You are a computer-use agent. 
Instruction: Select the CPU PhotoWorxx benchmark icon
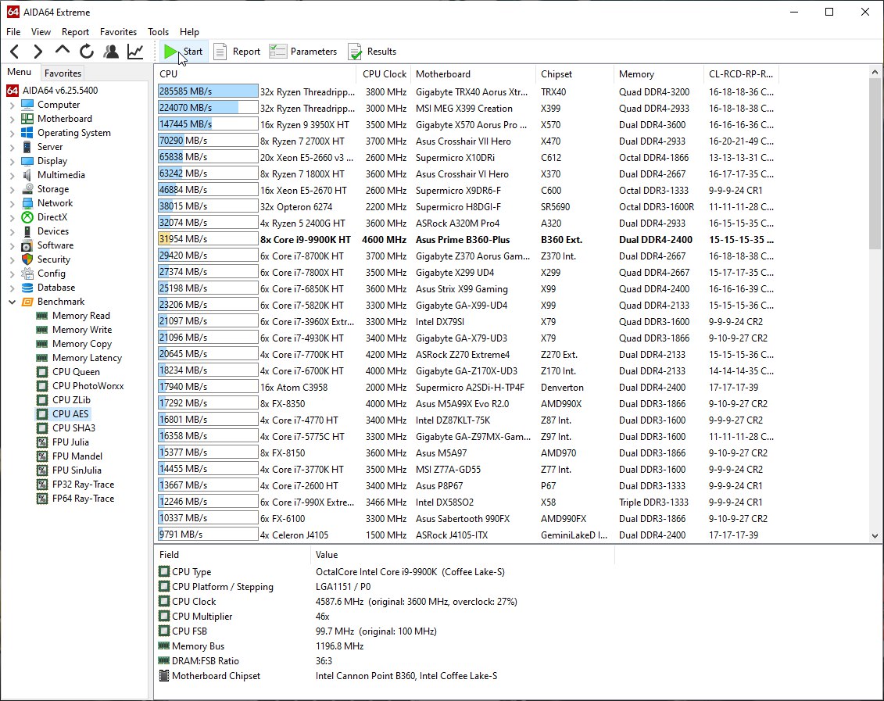41,386
